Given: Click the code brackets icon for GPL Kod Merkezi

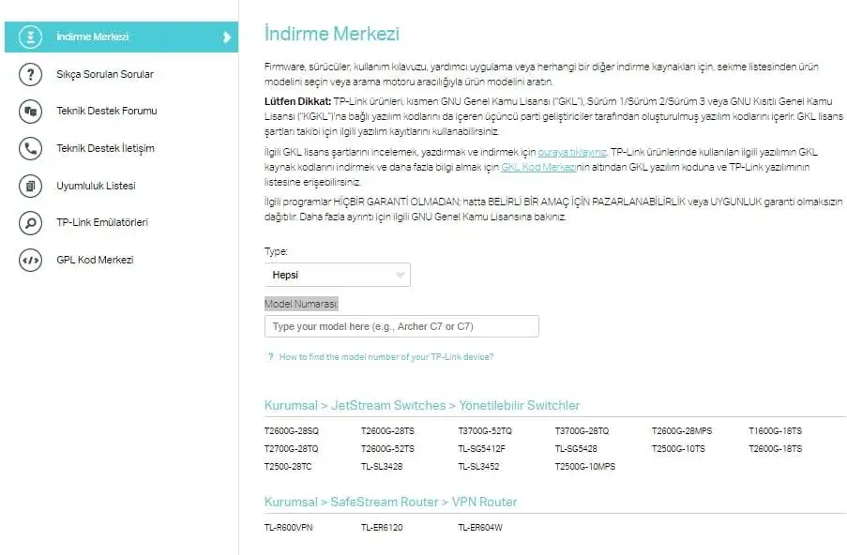Looking at the screenshot, I should [x=30, y=260].
